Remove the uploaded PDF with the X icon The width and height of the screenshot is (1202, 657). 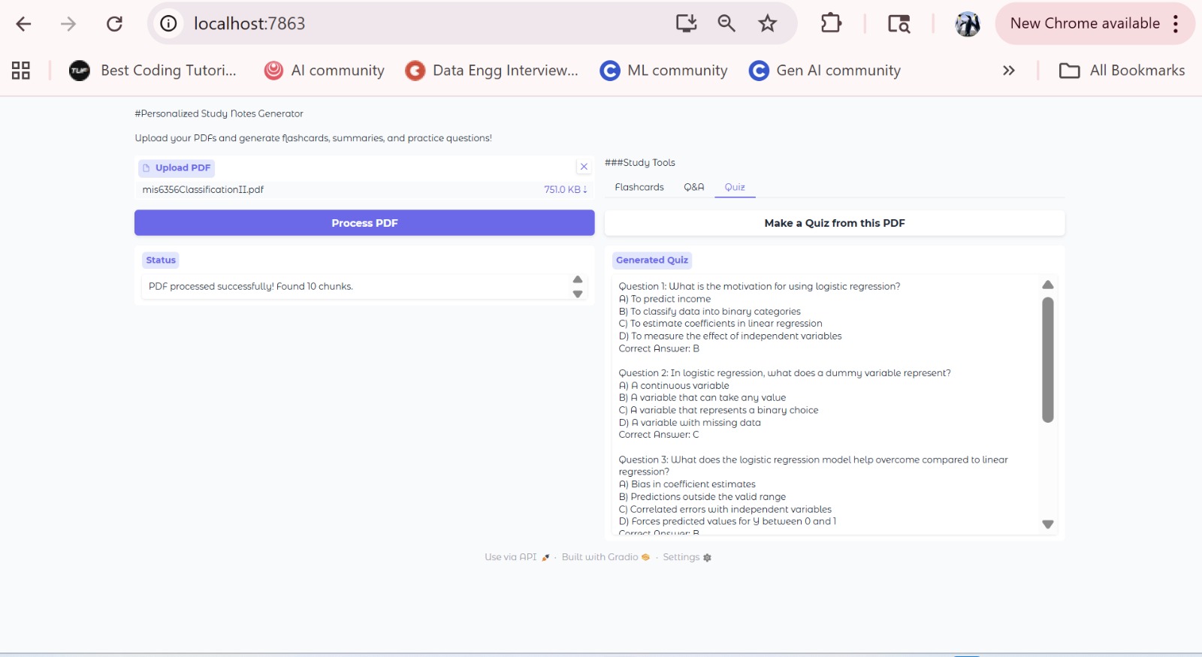tap(584, 167)
